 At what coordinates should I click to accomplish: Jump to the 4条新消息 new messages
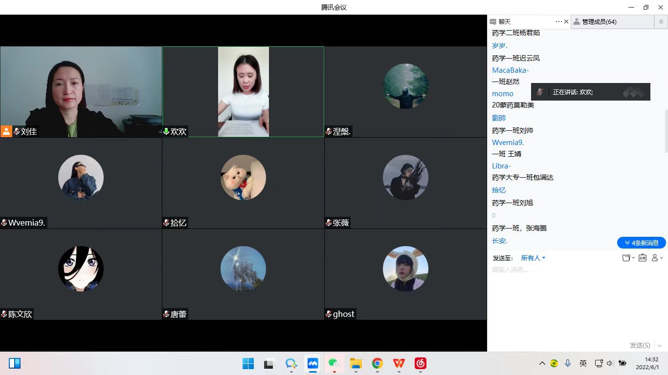[642, 243]
